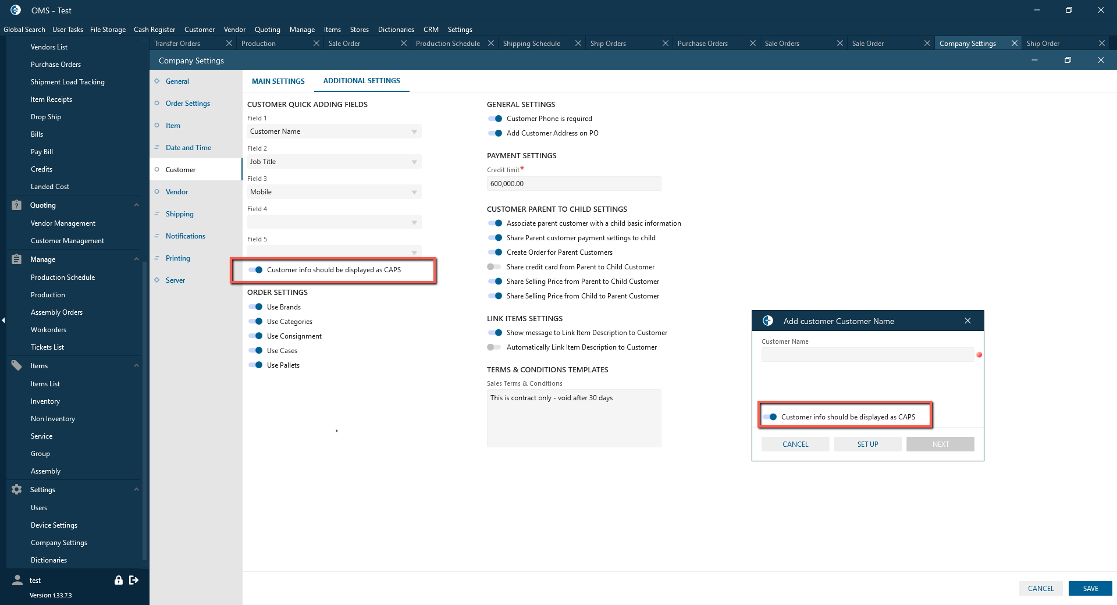The width and height of the screenshot is (1117, 605).
Task: Click the lock icon in sidebar footer
Action: [x=119, y=580]
